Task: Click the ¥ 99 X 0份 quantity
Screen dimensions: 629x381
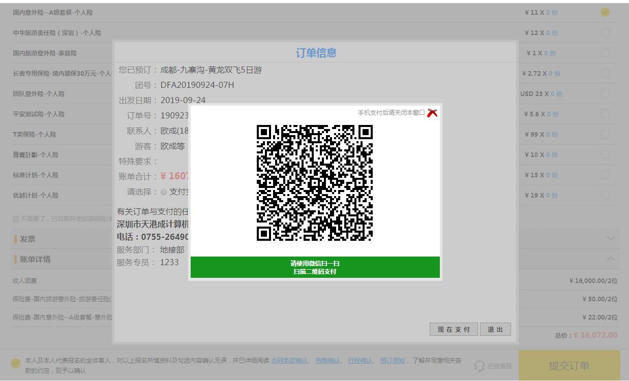Action: [541, 134]
